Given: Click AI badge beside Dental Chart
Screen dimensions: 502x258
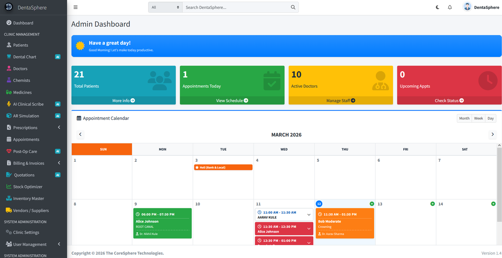Looking at the screenshot, I should pyautogui.click(x=58, y=57).
